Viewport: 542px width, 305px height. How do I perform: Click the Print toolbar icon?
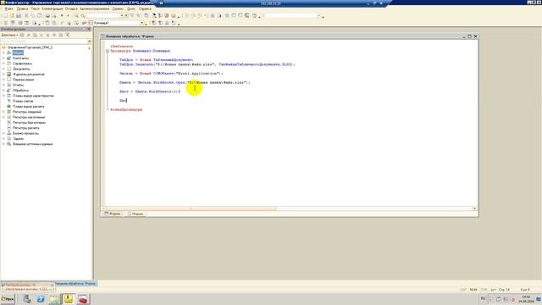pyautogui.click(x=47, y=15)
